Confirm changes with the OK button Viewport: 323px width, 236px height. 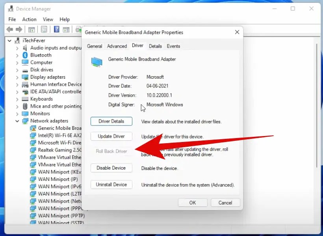pyautogui.click(x=193, y=203)
